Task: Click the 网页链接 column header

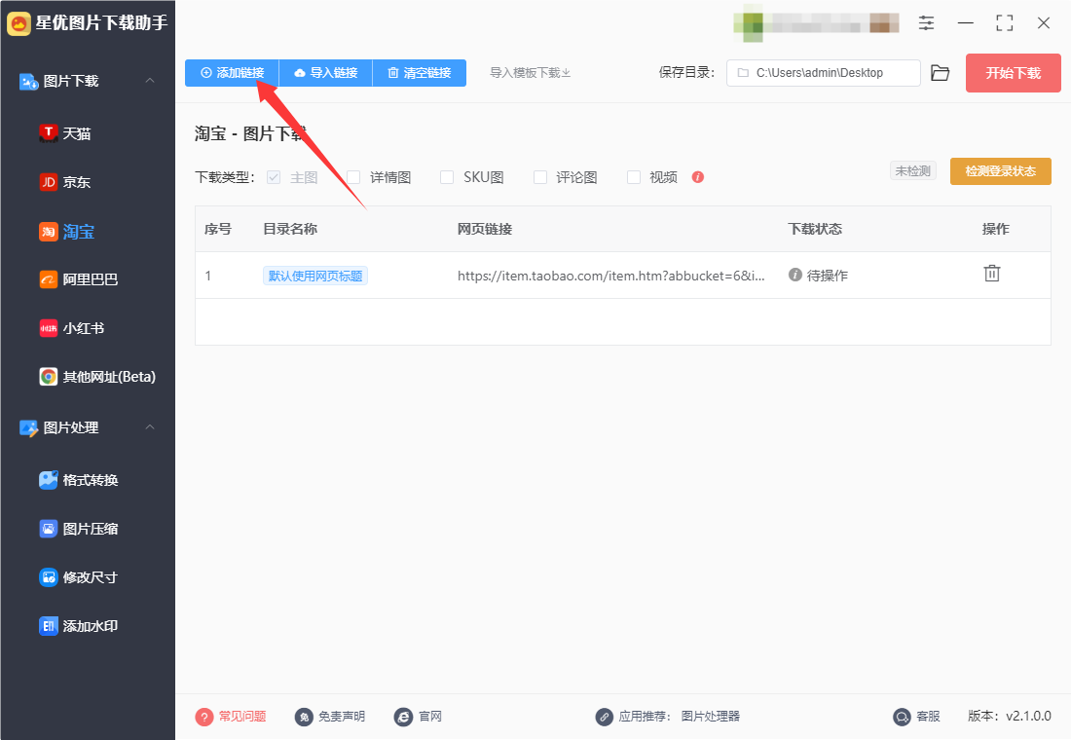Action: point(484,229)
